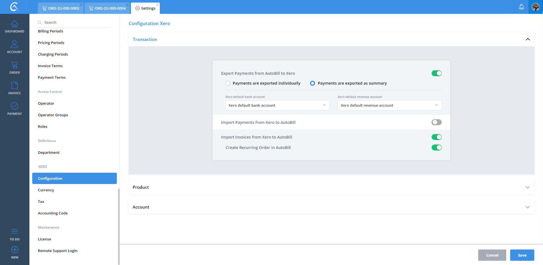The height and width of the screenshot is (265, 543).
Task: Open Xero default bank account dropdown
Action: click(x=277, y=105)
